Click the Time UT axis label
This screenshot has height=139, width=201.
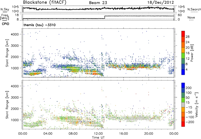[98, 137]
